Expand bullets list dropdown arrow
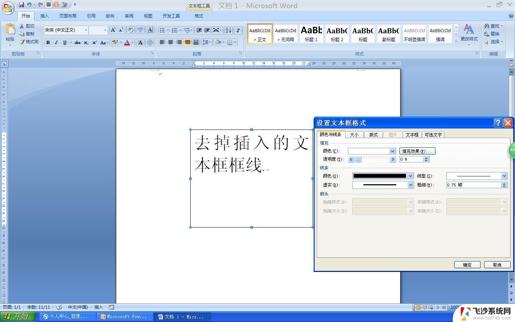Image resolution: width=515 pixels, height=322 pixels. (x=168, y=30)
